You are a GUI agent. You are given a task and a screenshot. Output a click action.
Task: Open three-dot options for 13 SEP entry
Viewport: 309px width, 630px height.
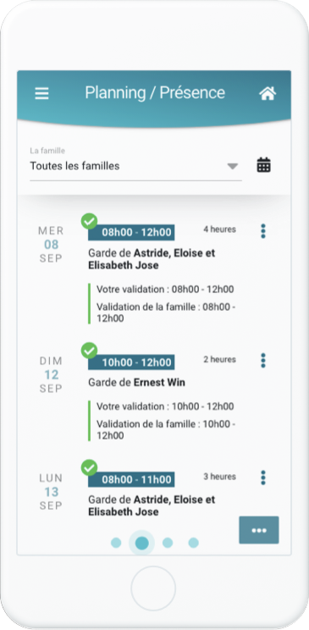[263, 478]
